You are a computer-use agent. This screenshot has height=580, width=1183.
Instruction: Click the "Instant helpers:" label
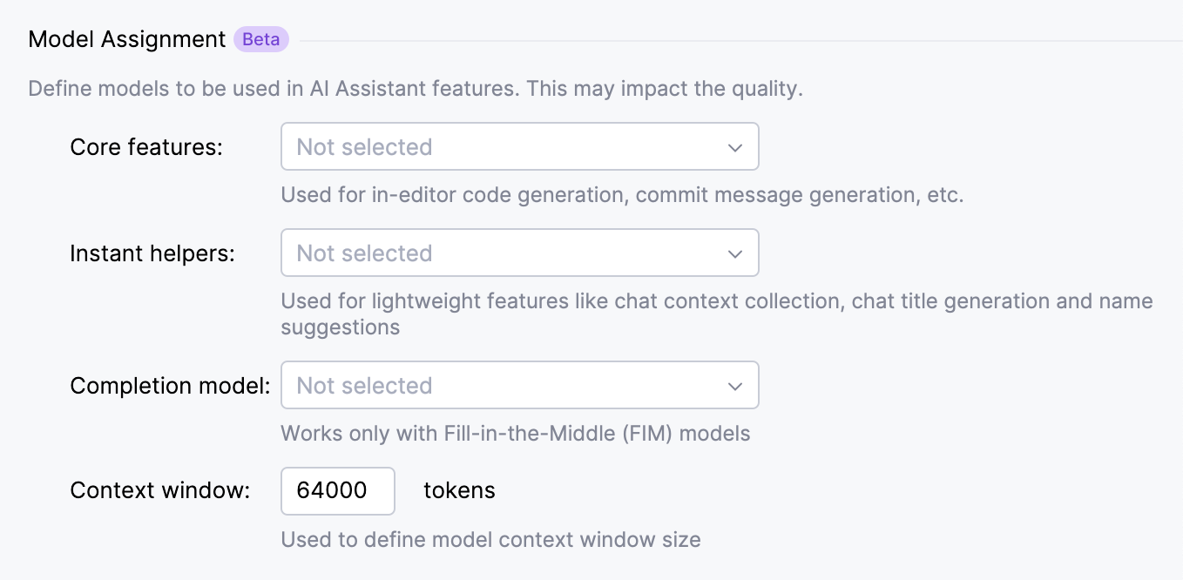click(x=152, y=253)
